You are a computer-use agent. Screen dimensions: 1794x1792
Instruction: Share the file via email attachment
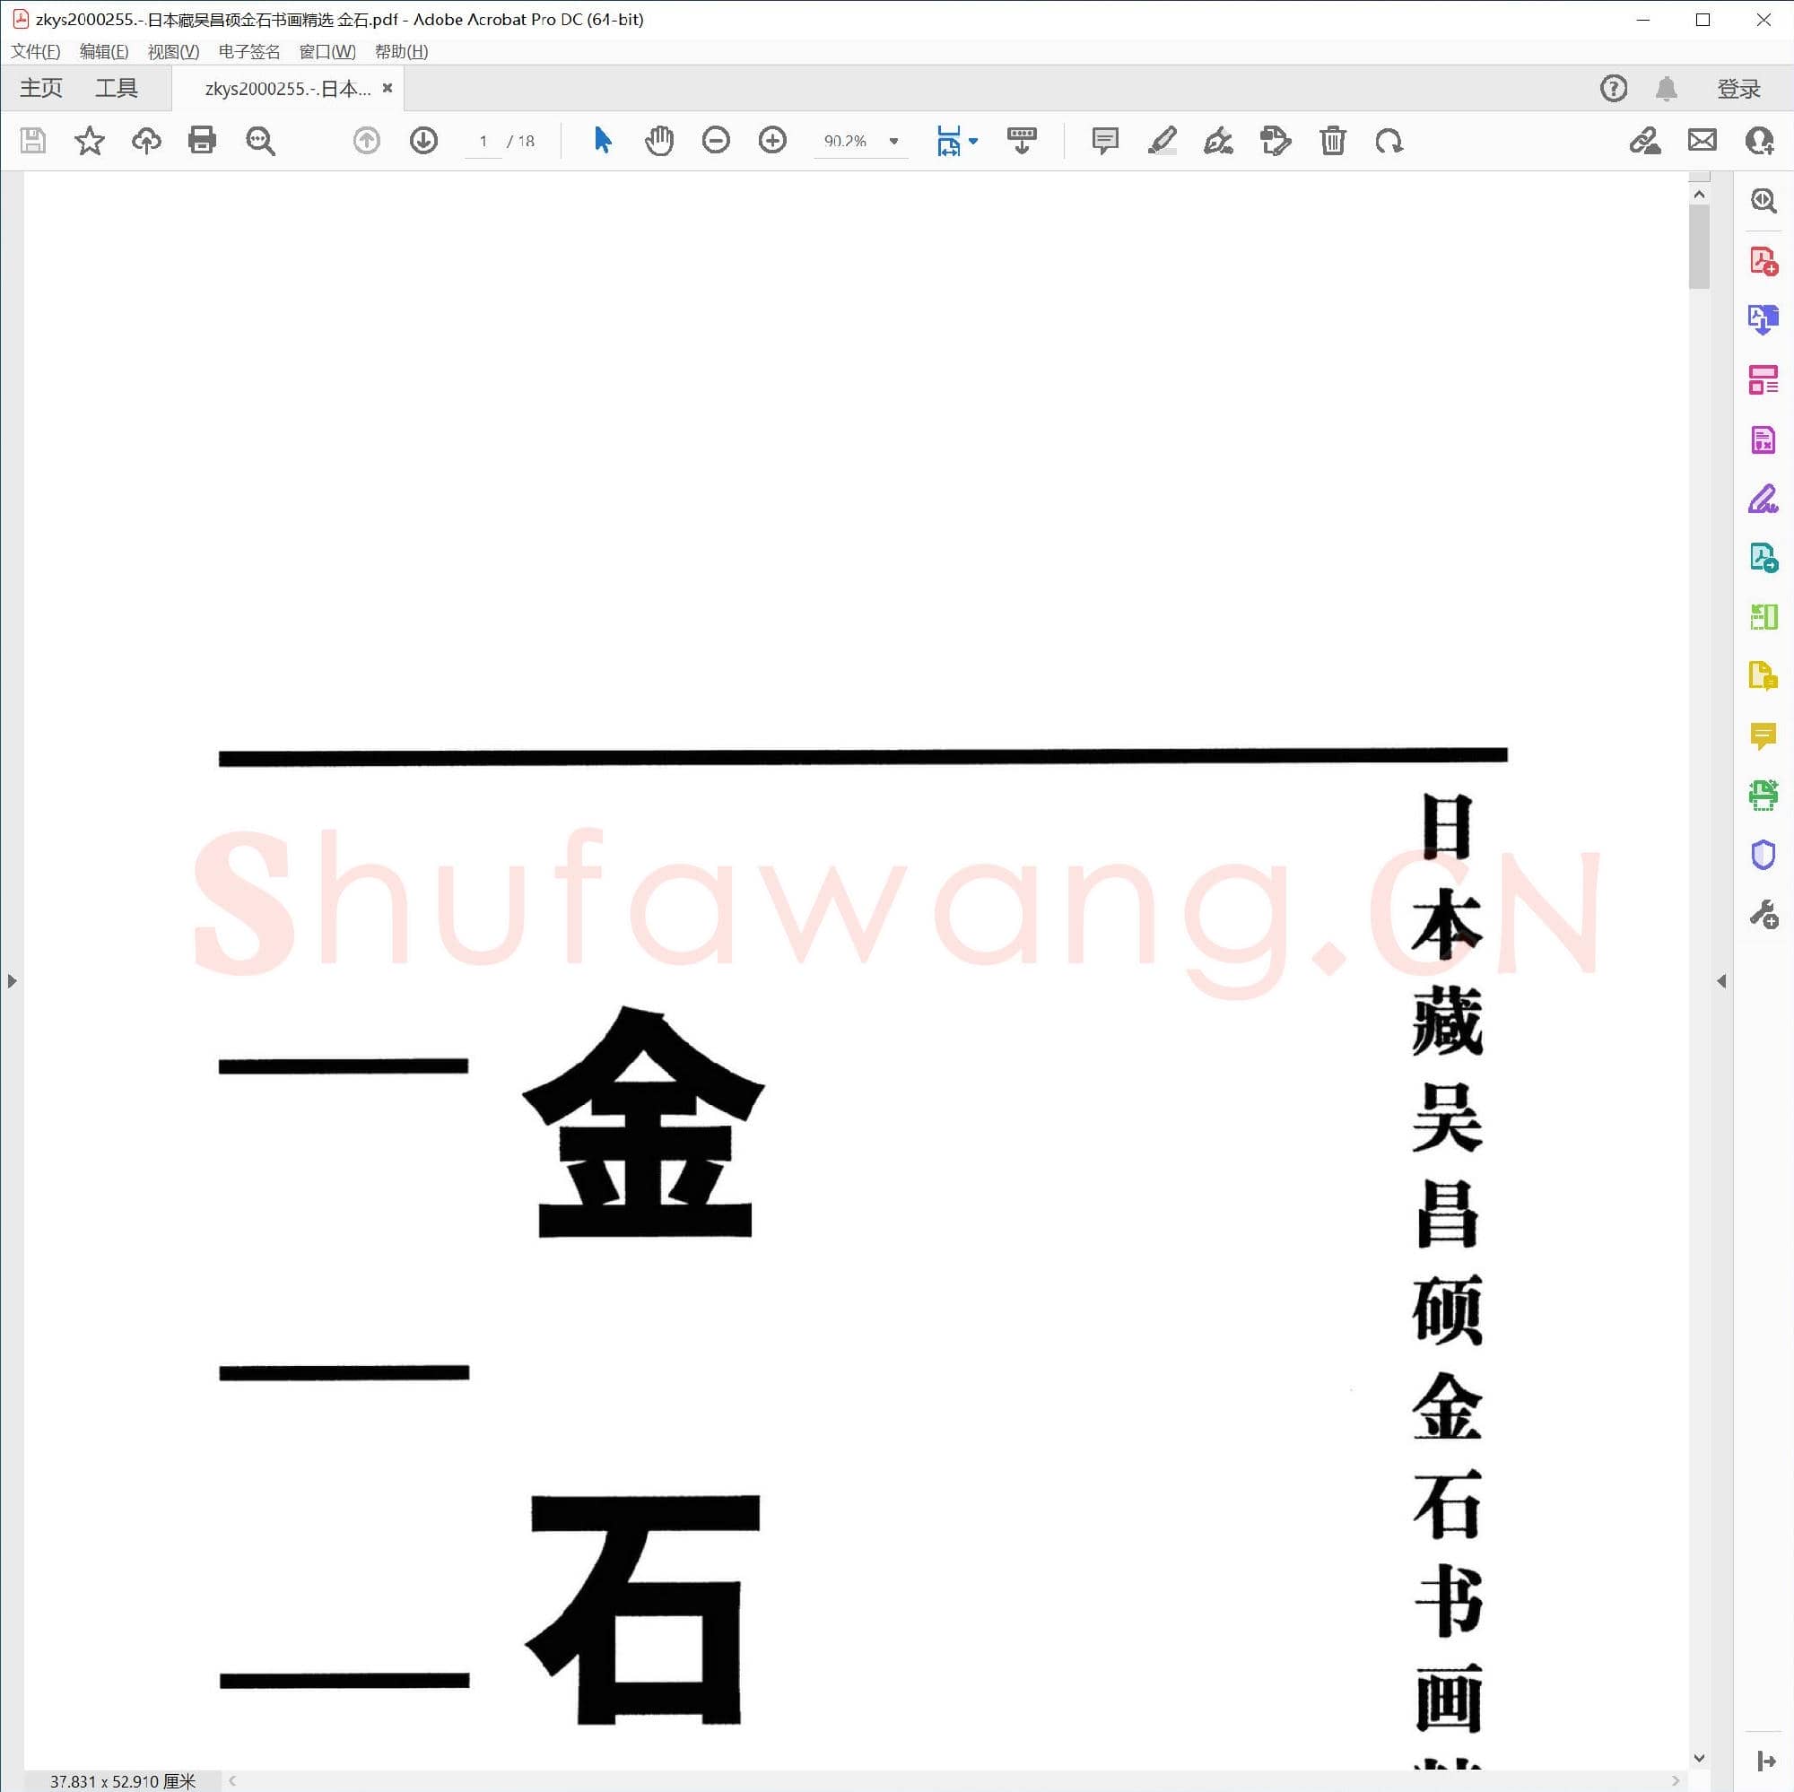(1703, 140)
